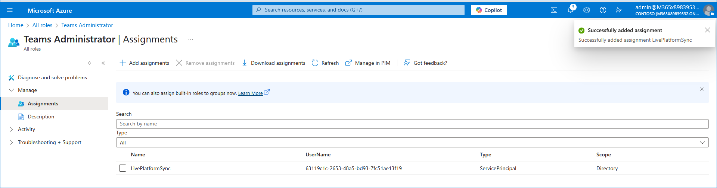The width and height of the screenshot is (717, 188).
Task: Open the Azure portal hamburger menu
Action: (x=10, y=10)
